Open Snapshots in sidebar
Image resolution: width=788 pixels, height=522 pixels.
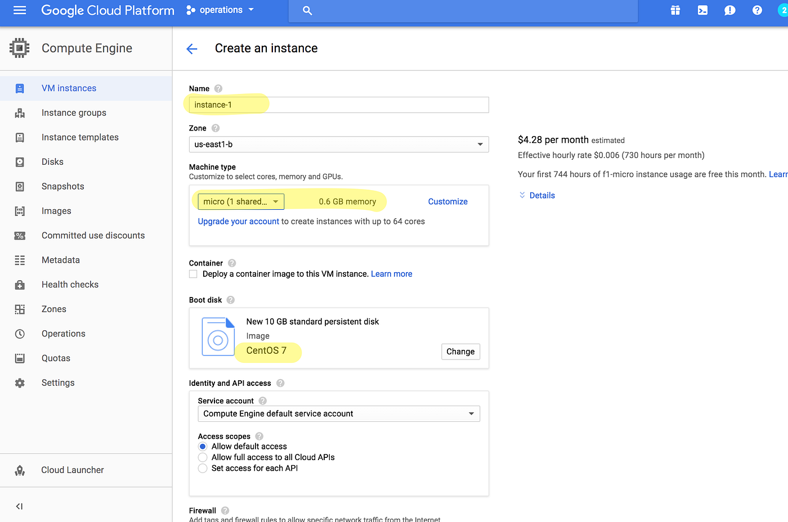point(62,187)
